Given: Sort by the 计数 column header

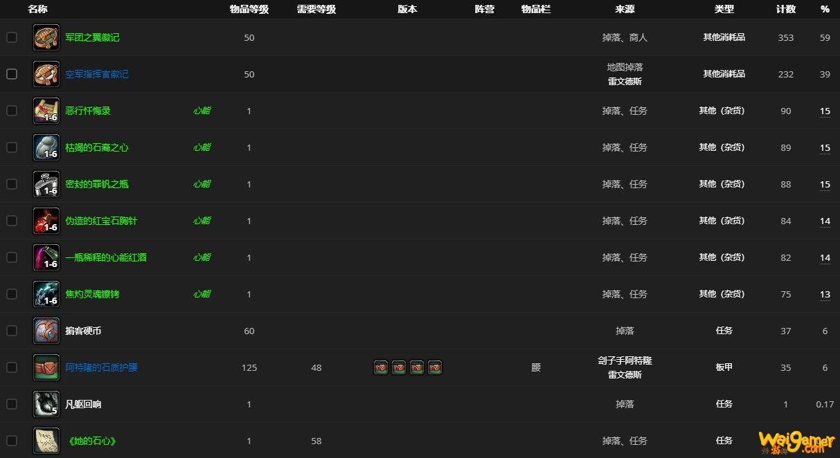Looking at the screenshot, I should (x=786, y=10).
